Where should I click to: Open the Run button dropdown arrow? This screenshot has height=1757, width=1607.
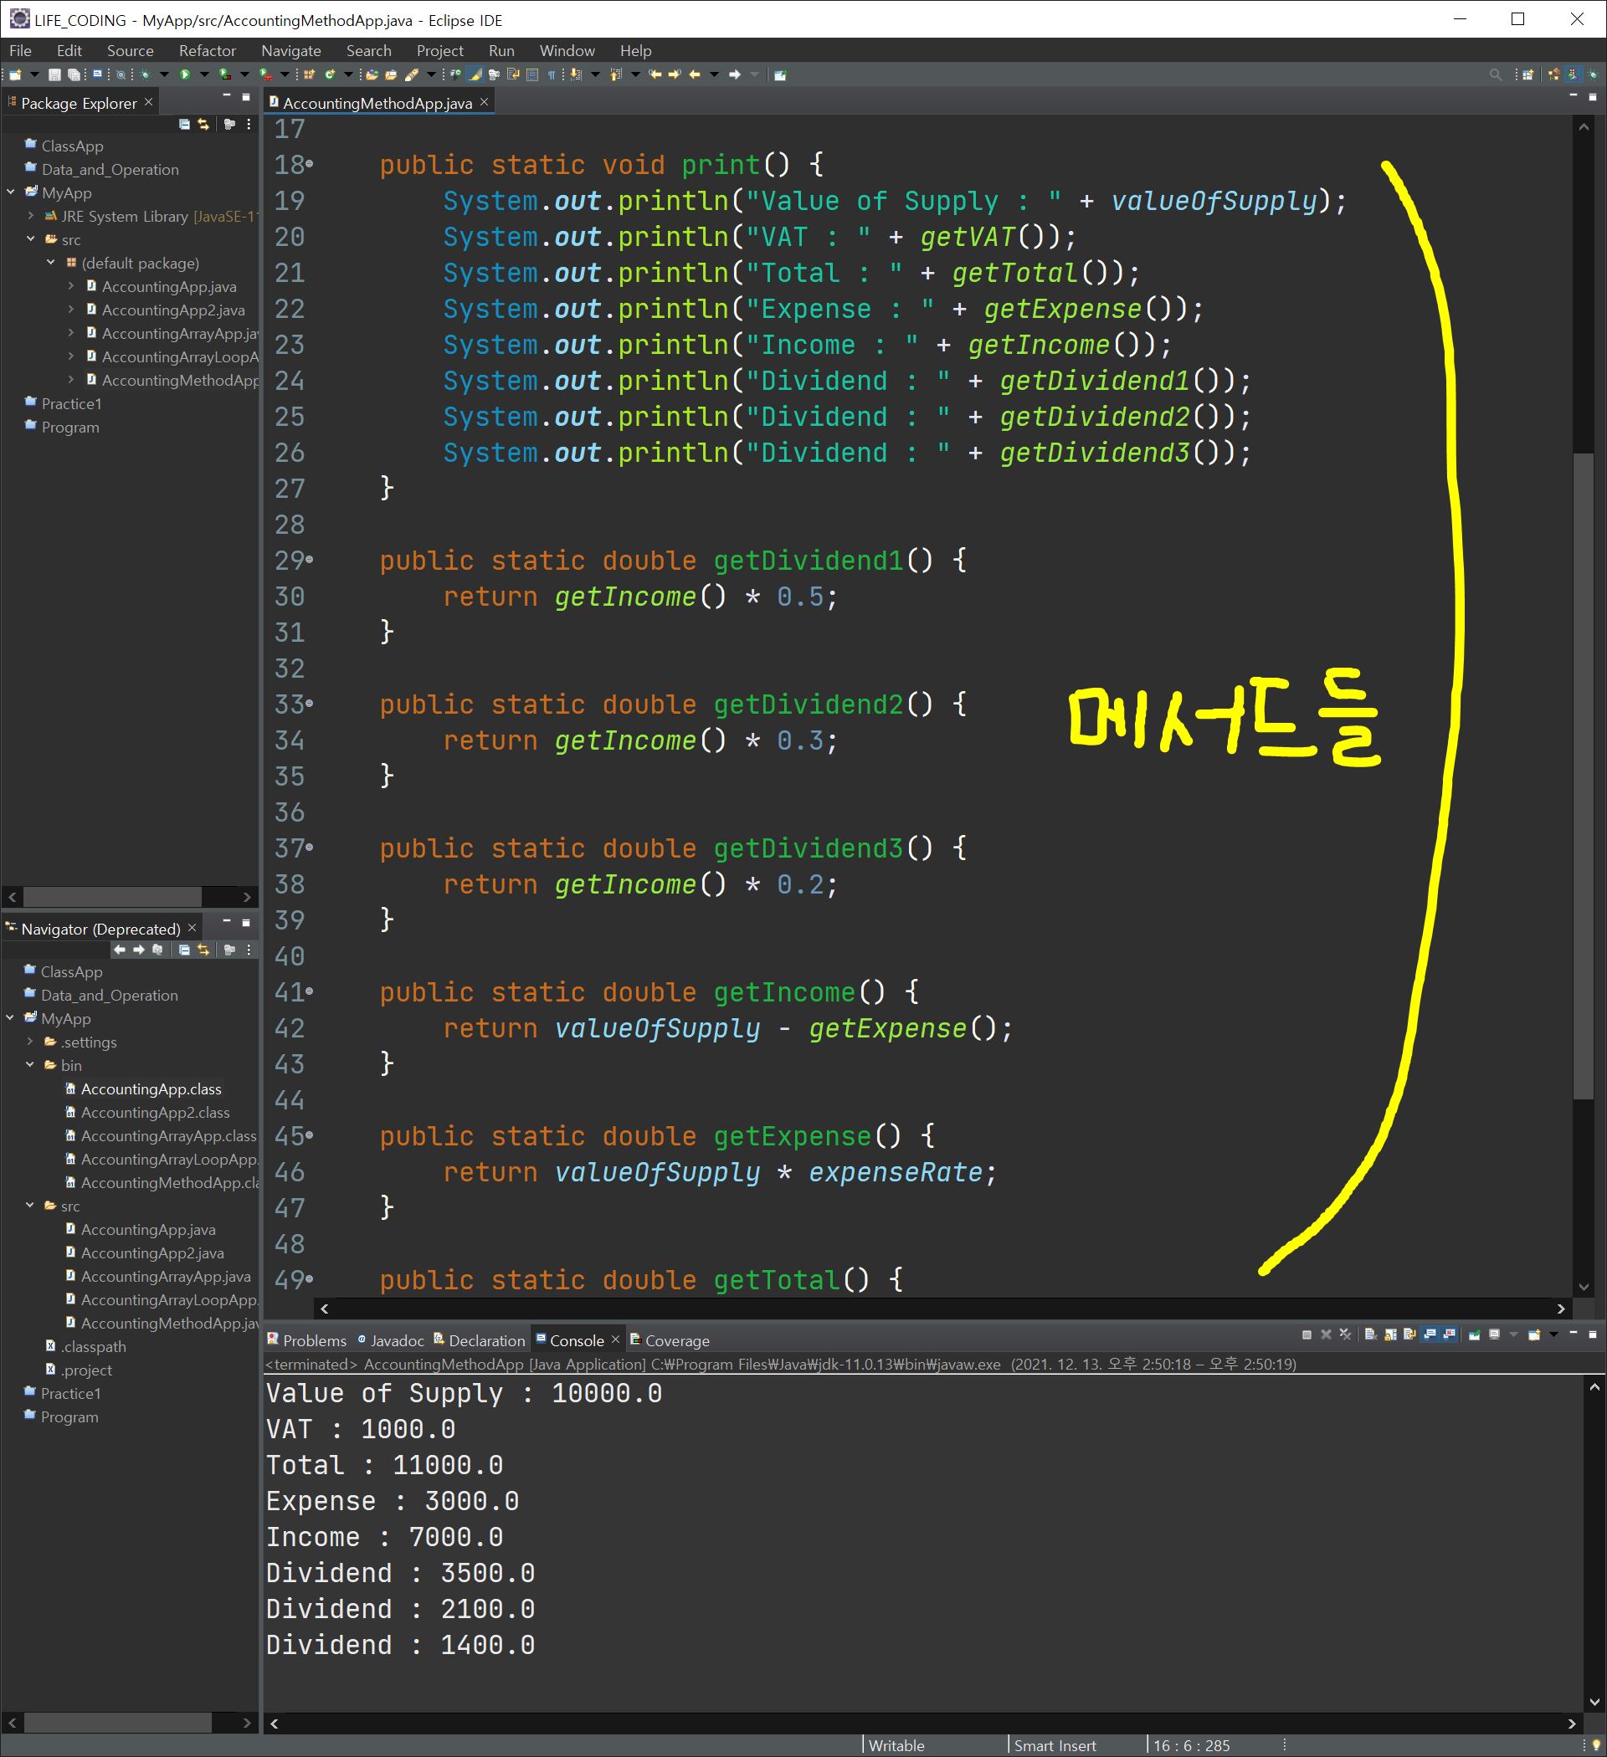point(204,75)
